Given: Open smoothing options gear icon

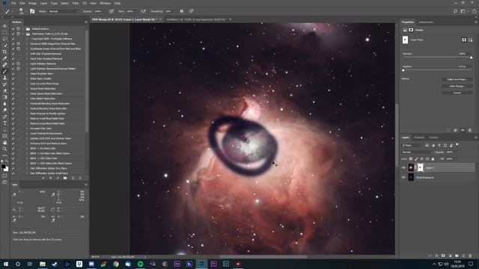Looking at the screenshot, I should pos(182,11).
